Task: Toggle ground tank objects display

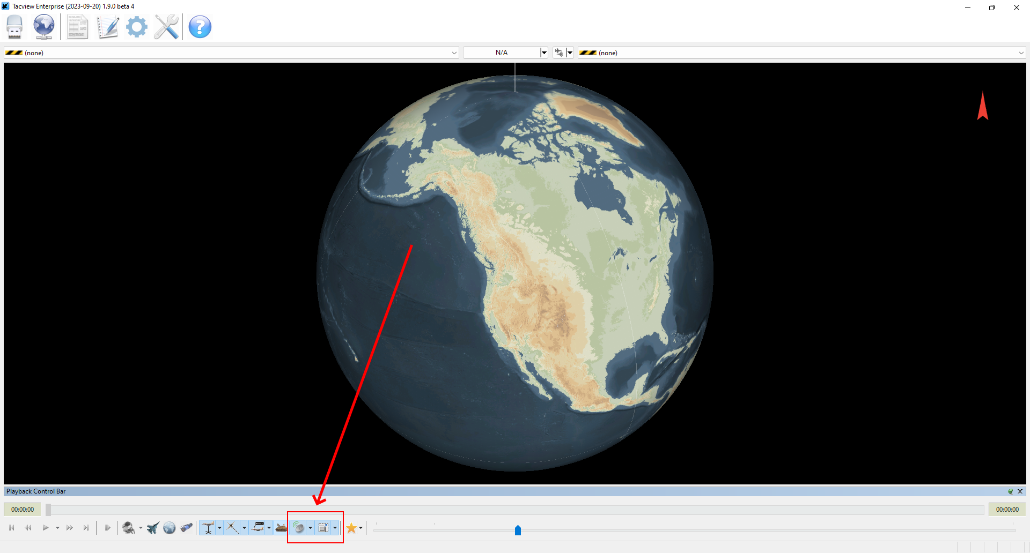Action: [281, 528]
